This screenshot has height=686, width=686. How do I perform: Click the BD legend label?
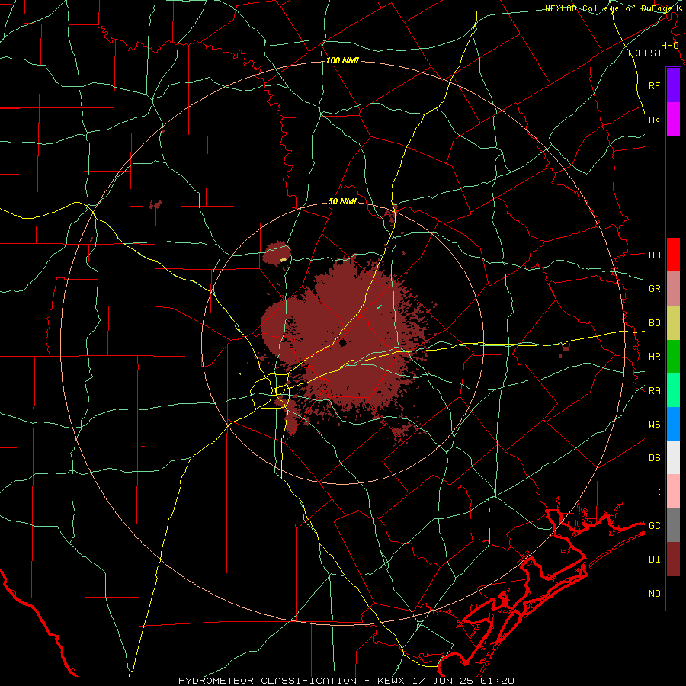(x=654, y=322)
